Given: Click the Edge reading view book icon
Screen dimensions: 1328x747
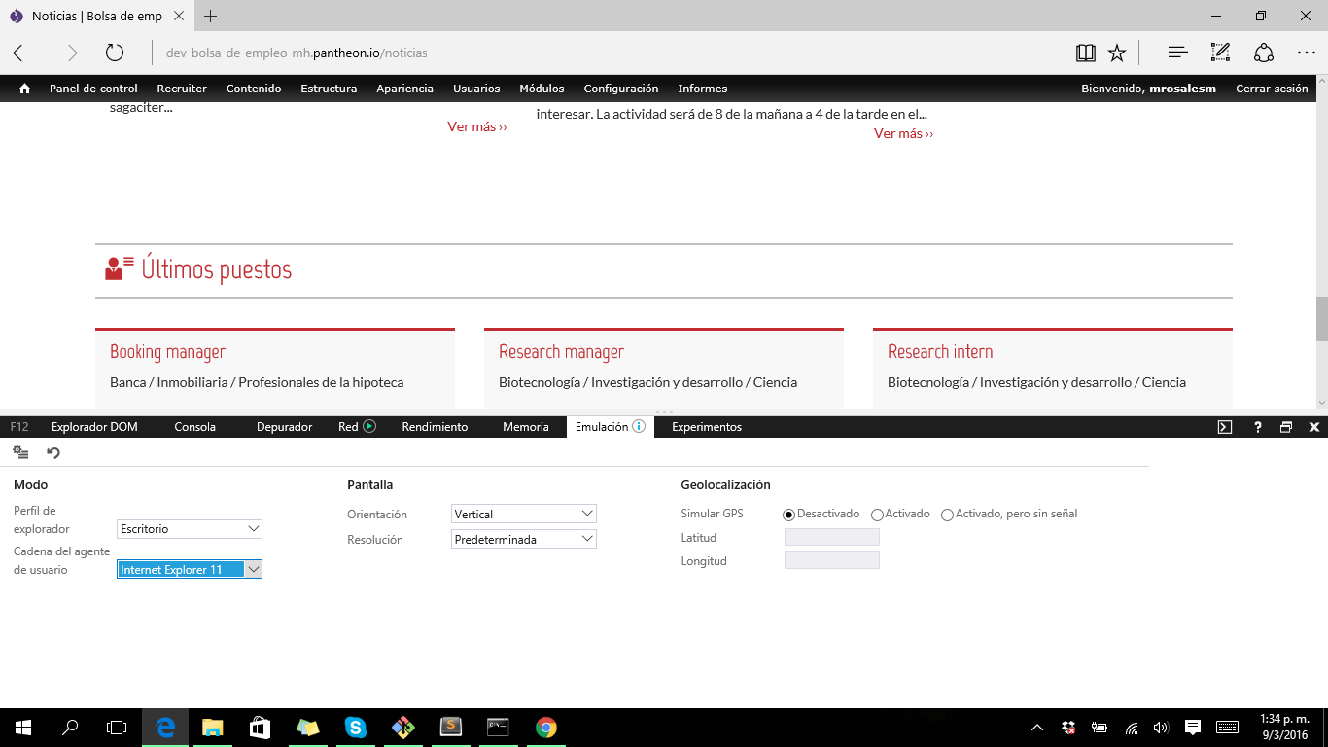Looking at the screenshot, I should tap(1086, 53).
